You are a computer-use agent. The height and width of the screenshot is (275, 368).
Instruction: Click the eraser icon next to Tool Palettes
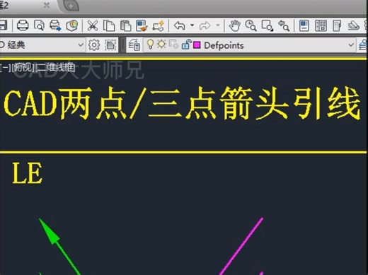point(354,25)
